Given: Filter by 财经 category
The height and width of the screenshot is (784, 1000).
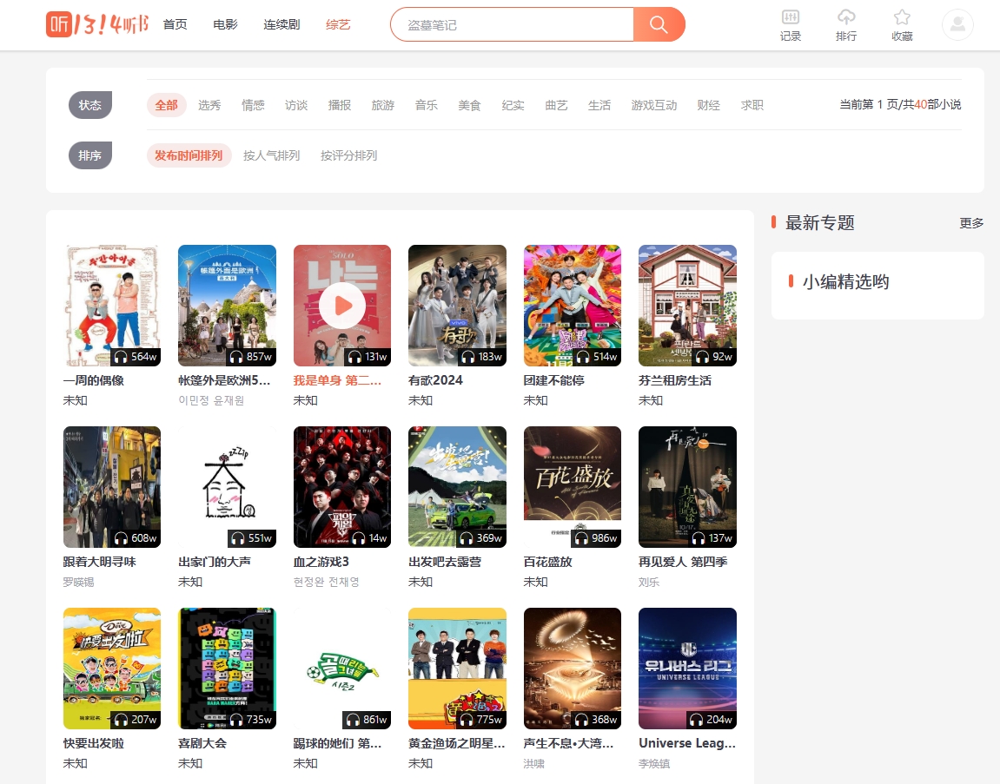Looking at the screenshot, I should coord(709,105).
